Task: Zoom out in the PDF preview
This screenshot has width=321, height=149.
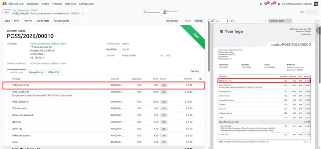Action: (x=261, y=21)
